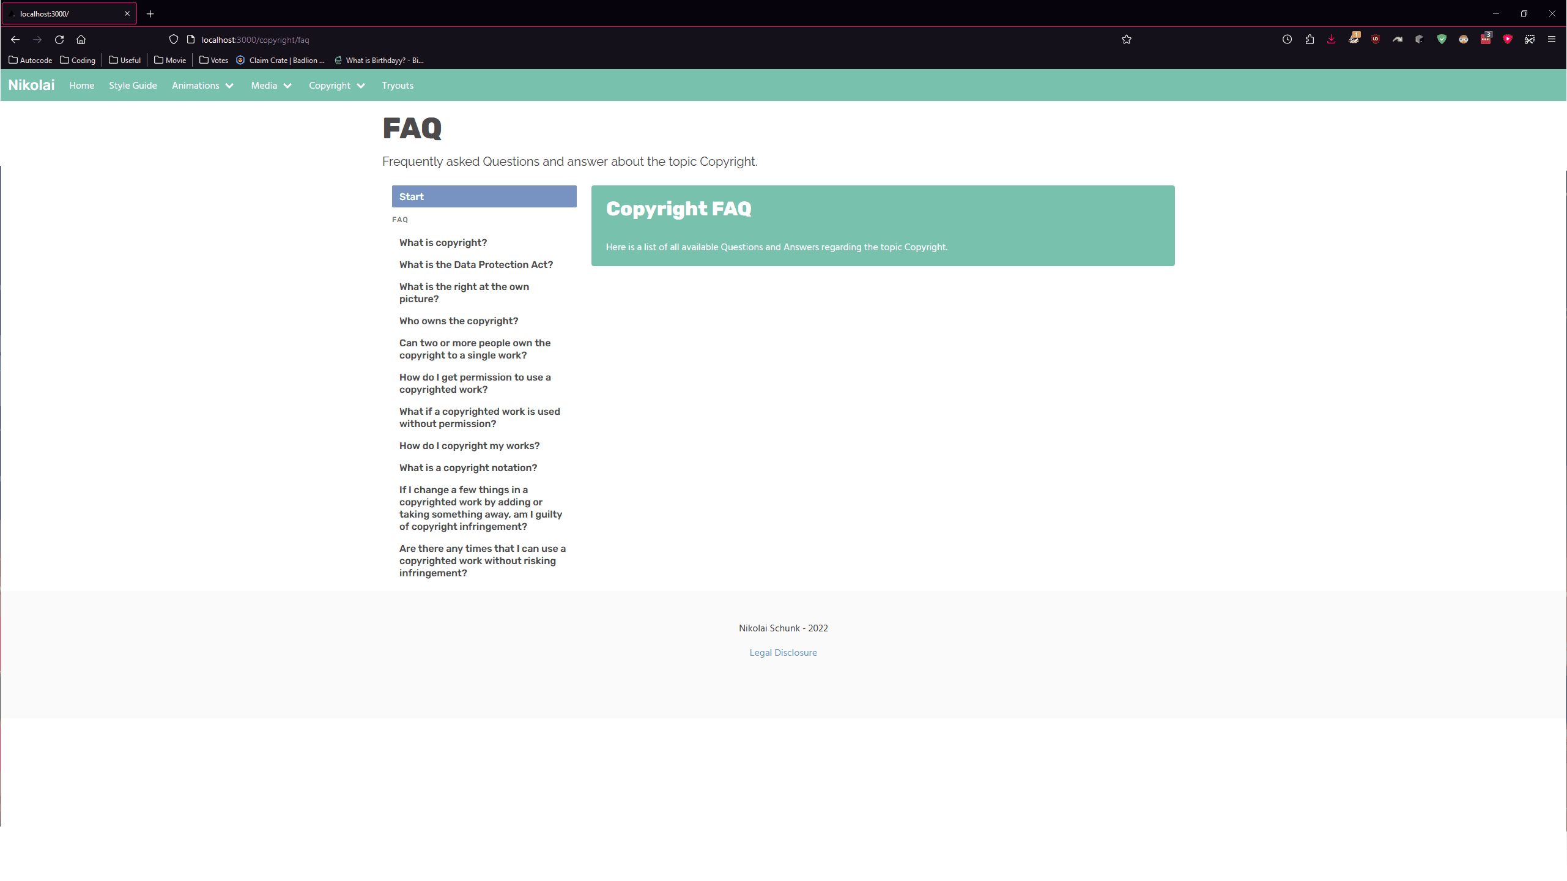Click Legal Disclosure footer link
Screen dimensions: 1567x881
pos(783,653)
